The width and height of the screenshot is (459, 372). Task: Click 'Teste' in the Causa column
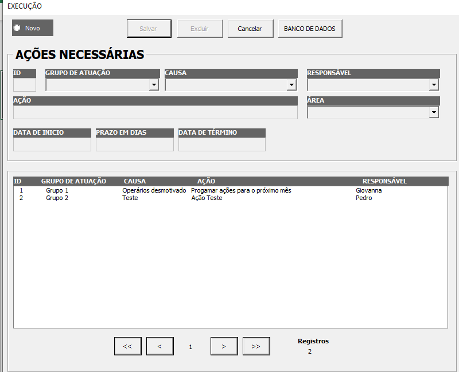(130, 198)
